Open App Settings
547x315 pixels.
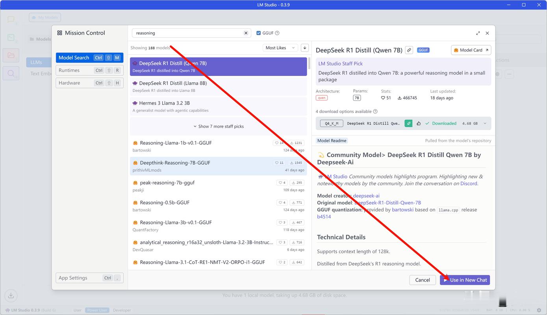click(89, 278)
